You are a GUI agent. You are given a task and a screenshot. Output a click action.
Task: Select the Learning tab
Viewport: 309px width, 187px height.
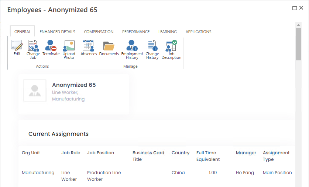(x=167, y=32)
